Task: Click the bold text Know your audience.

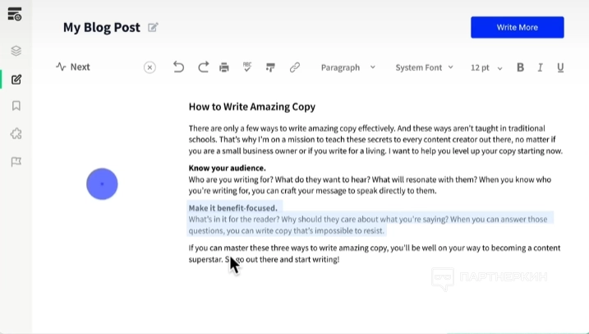Action: [228, 168]
